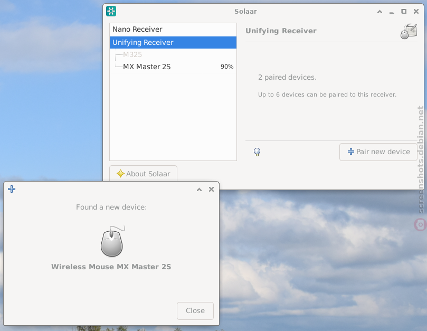Open About Solaar
This screenshot has width=427, height=331.
pyautogui.click(x=143, y=174)
